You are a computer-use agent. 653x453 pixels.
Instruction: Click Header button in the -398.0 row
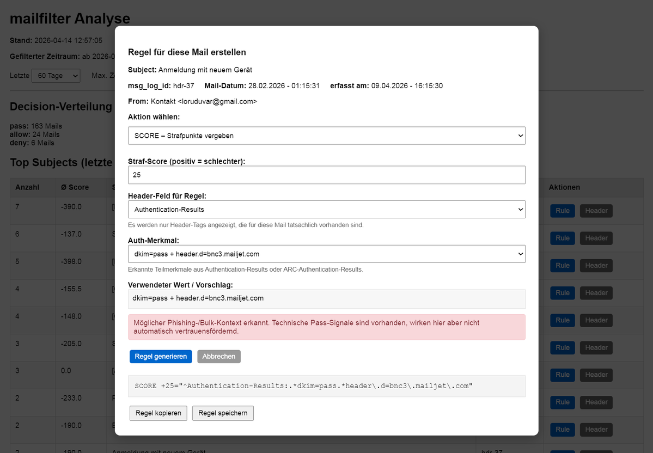(596, 266)
